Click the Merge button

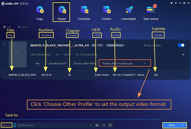coord(23,27)
